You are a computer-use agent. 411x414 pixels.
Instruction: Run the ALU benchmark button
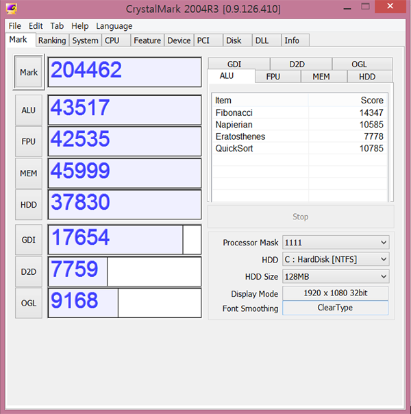(29, 110)
